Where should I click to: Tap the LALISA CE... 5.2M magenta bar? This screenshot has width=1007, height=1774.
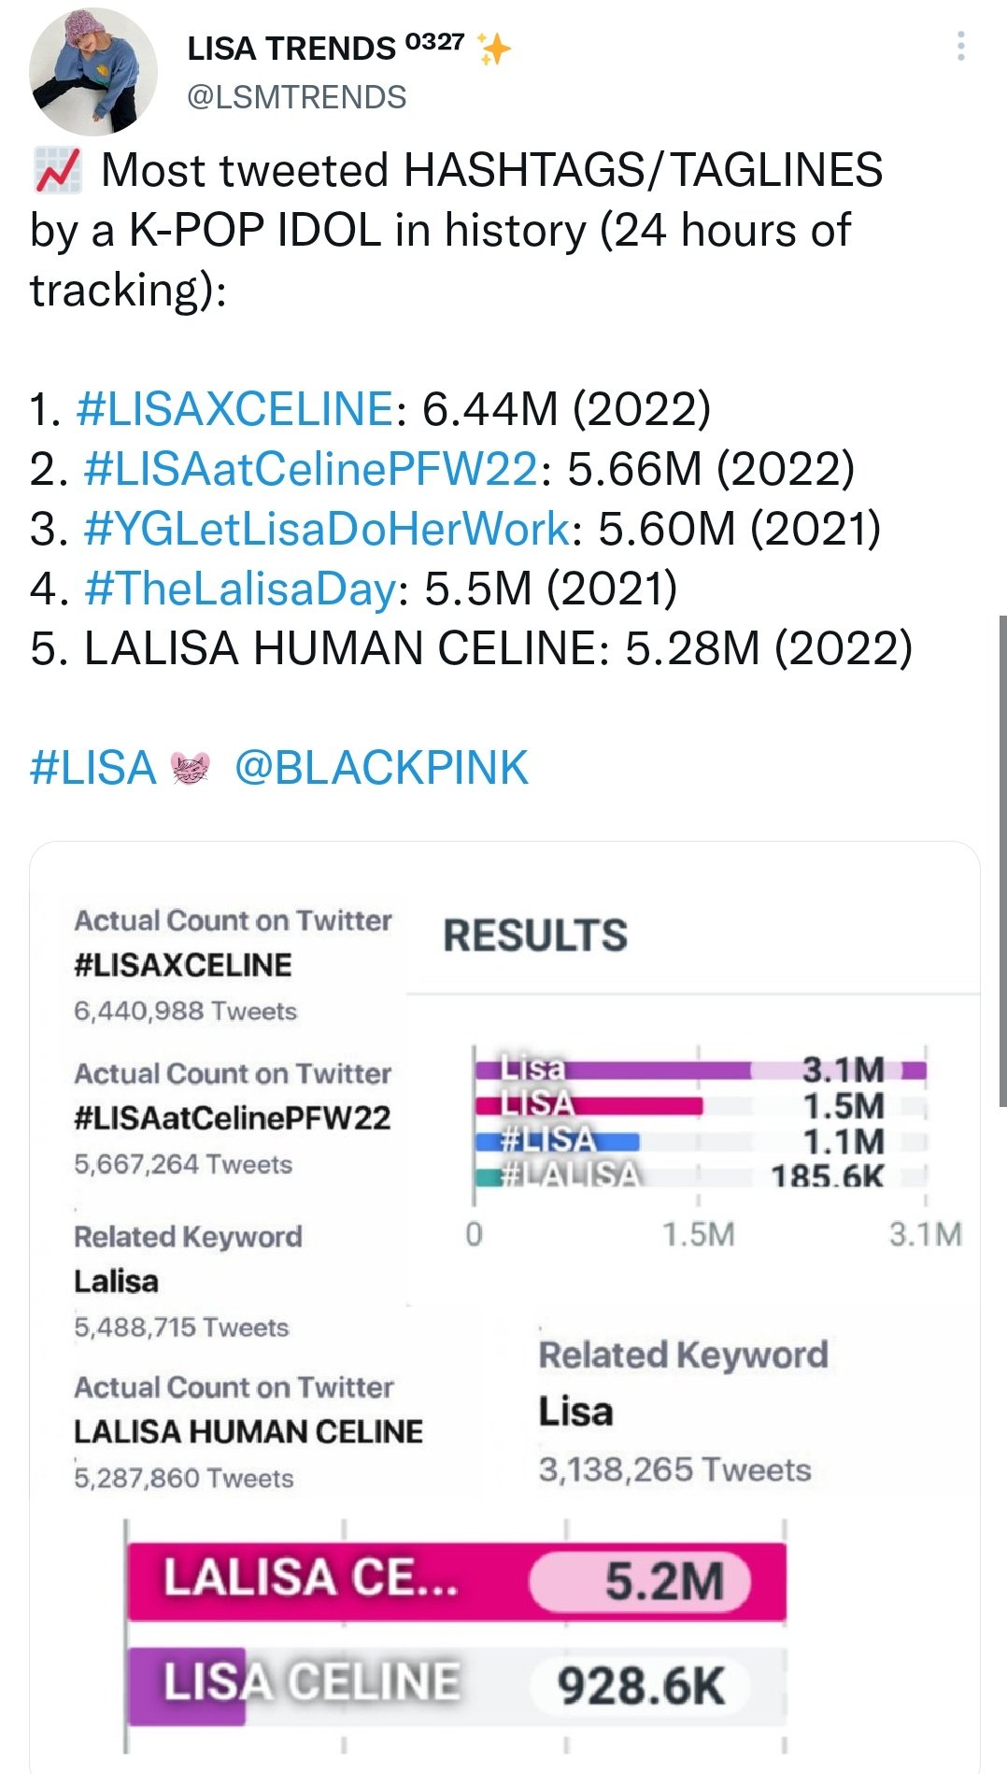(x=456, y=1581)
